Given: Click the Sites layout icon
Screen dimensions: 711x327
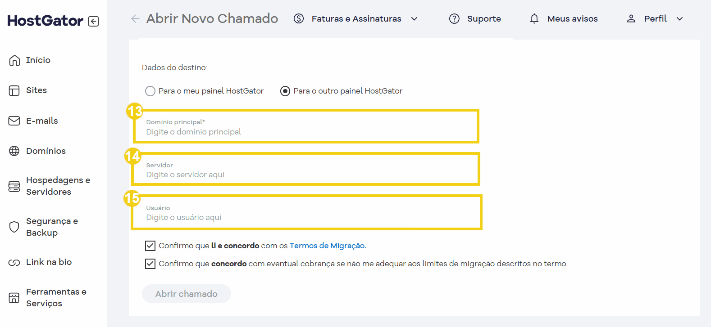Looking at the screenshot, I should click(14, 90).
